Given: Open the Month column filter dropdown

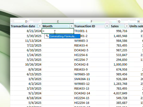Looking at the screenshot, I should point(71,26).
